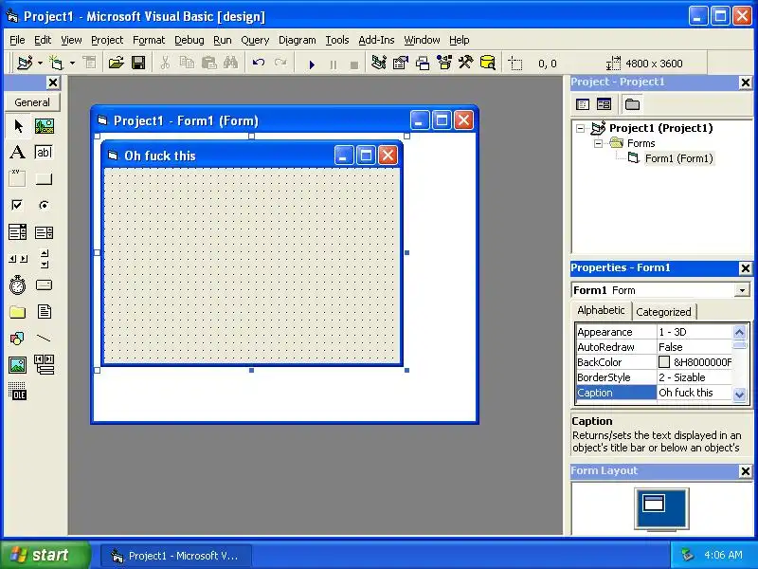Select the Timer control tool
The image size is (758, 569).
(17, 285)
